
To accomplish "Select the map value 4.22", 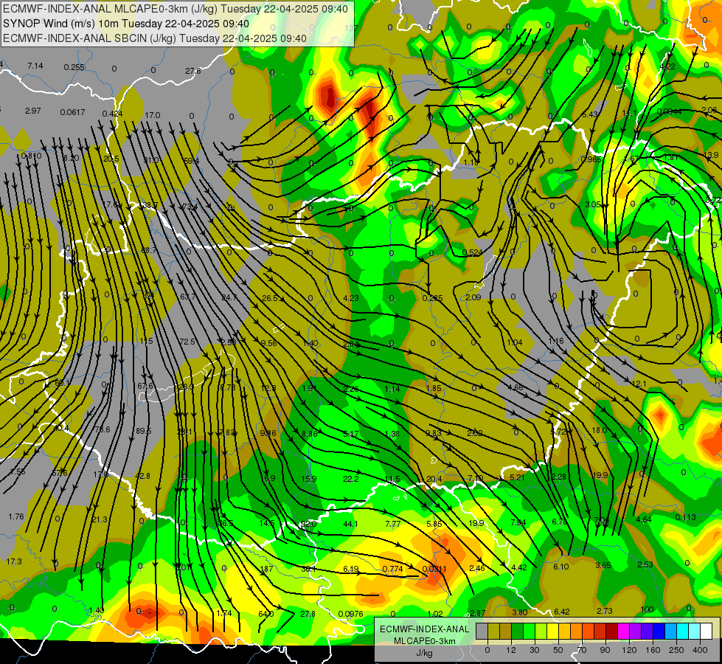I will [x=667, y=66].
